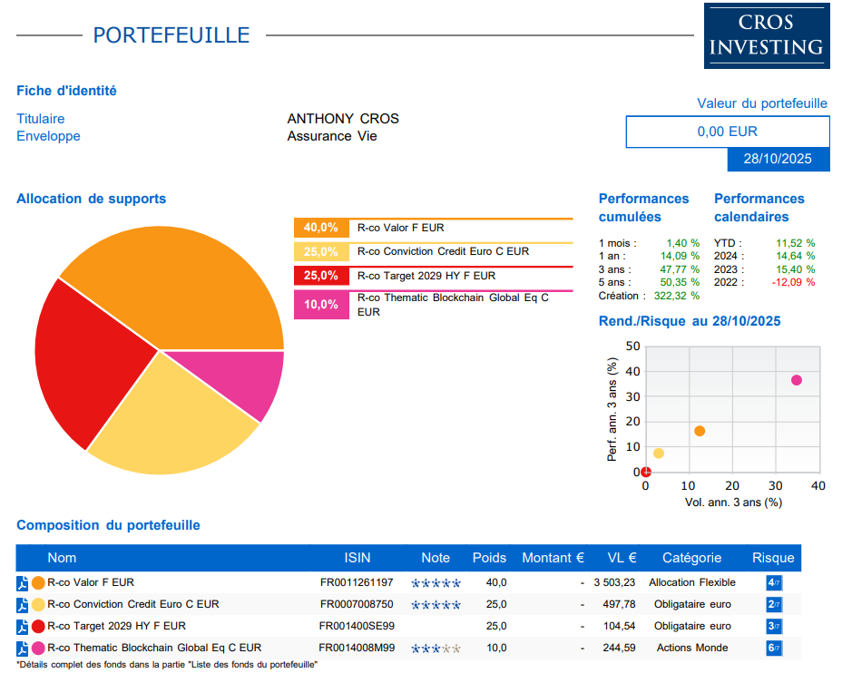
Task: Click the Catégorie column header
Action: (x=691, y=558)
